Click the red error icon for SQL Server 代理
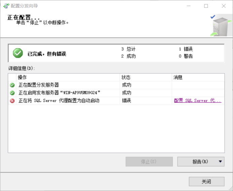233x191 pixels. click(x=12, y=101)
